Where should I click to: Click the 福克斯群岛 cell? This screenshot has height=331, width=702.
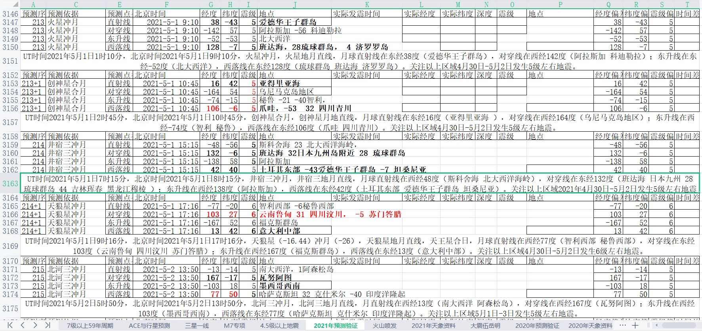click(x=295, y=223)
